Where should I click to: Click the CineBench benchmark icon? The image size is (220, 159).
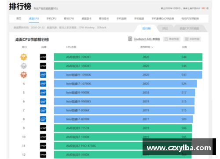tap(130, 39)
